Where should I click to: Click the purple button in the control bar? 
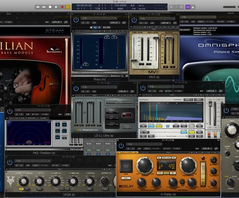click(188, 7)
